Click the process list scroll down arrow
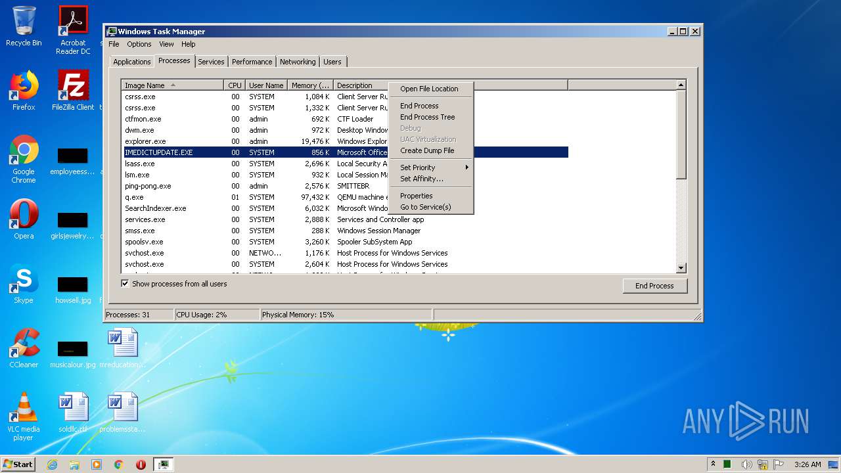The width and height of the screenshot is (841, 473). (x=681, y=268)
